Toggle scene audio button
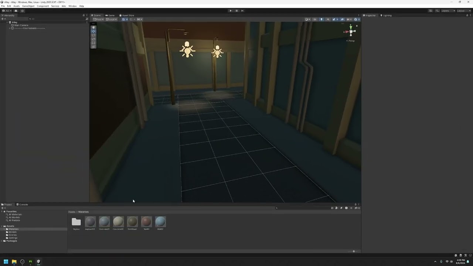 328,19
